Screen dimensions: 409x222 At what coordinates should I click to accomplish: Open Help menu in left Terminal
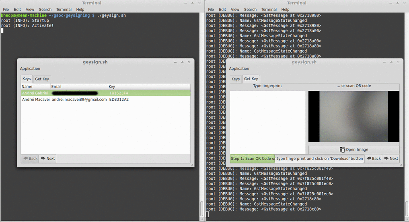[x=80, y=9]
